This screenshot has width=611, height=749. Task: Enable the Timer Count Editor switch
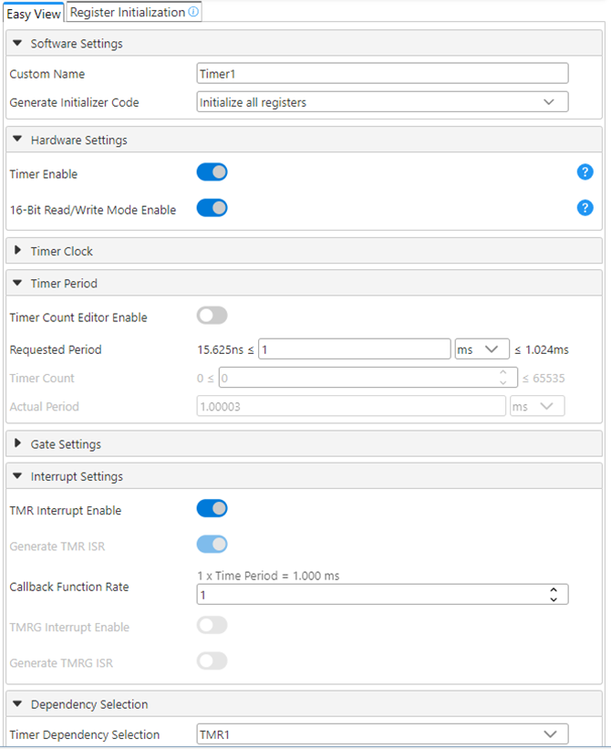point(212,316)
